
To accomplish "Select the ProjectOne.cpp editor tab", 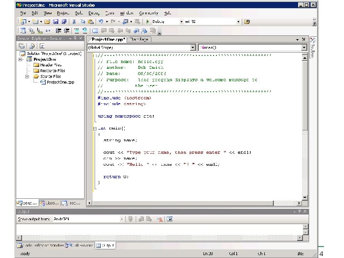I will coord(108,40).
